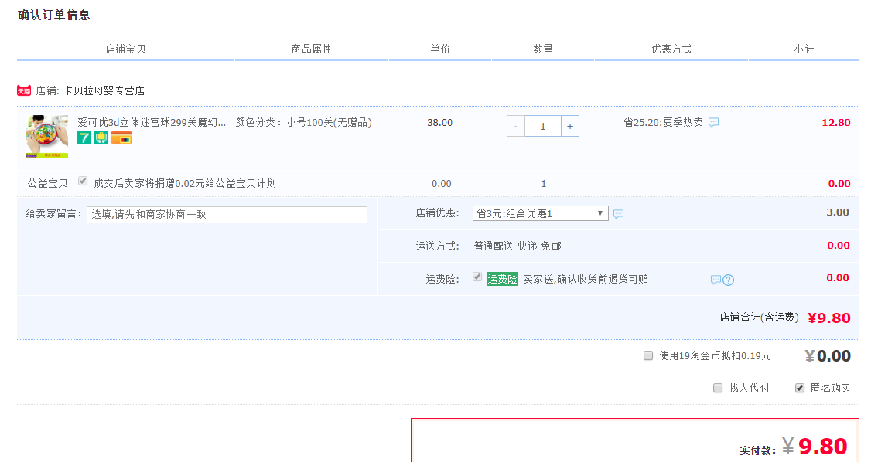Click the orange credit card payment icon
This screenshot has width=871, height=462.
point(121,138)
